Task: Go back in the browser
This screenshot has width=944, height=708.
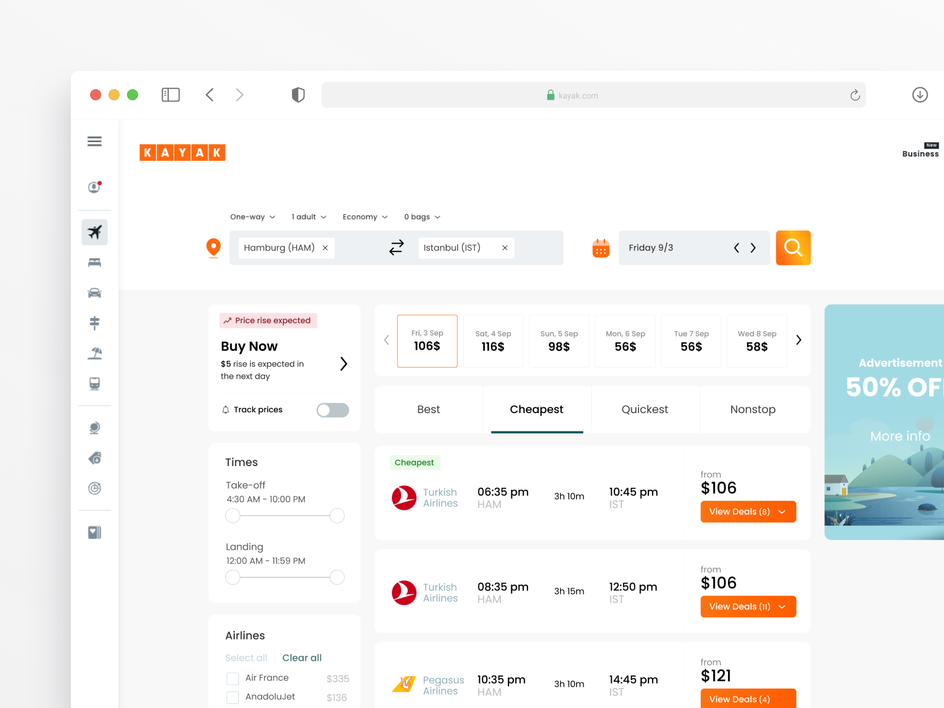Action: [209, 95]
